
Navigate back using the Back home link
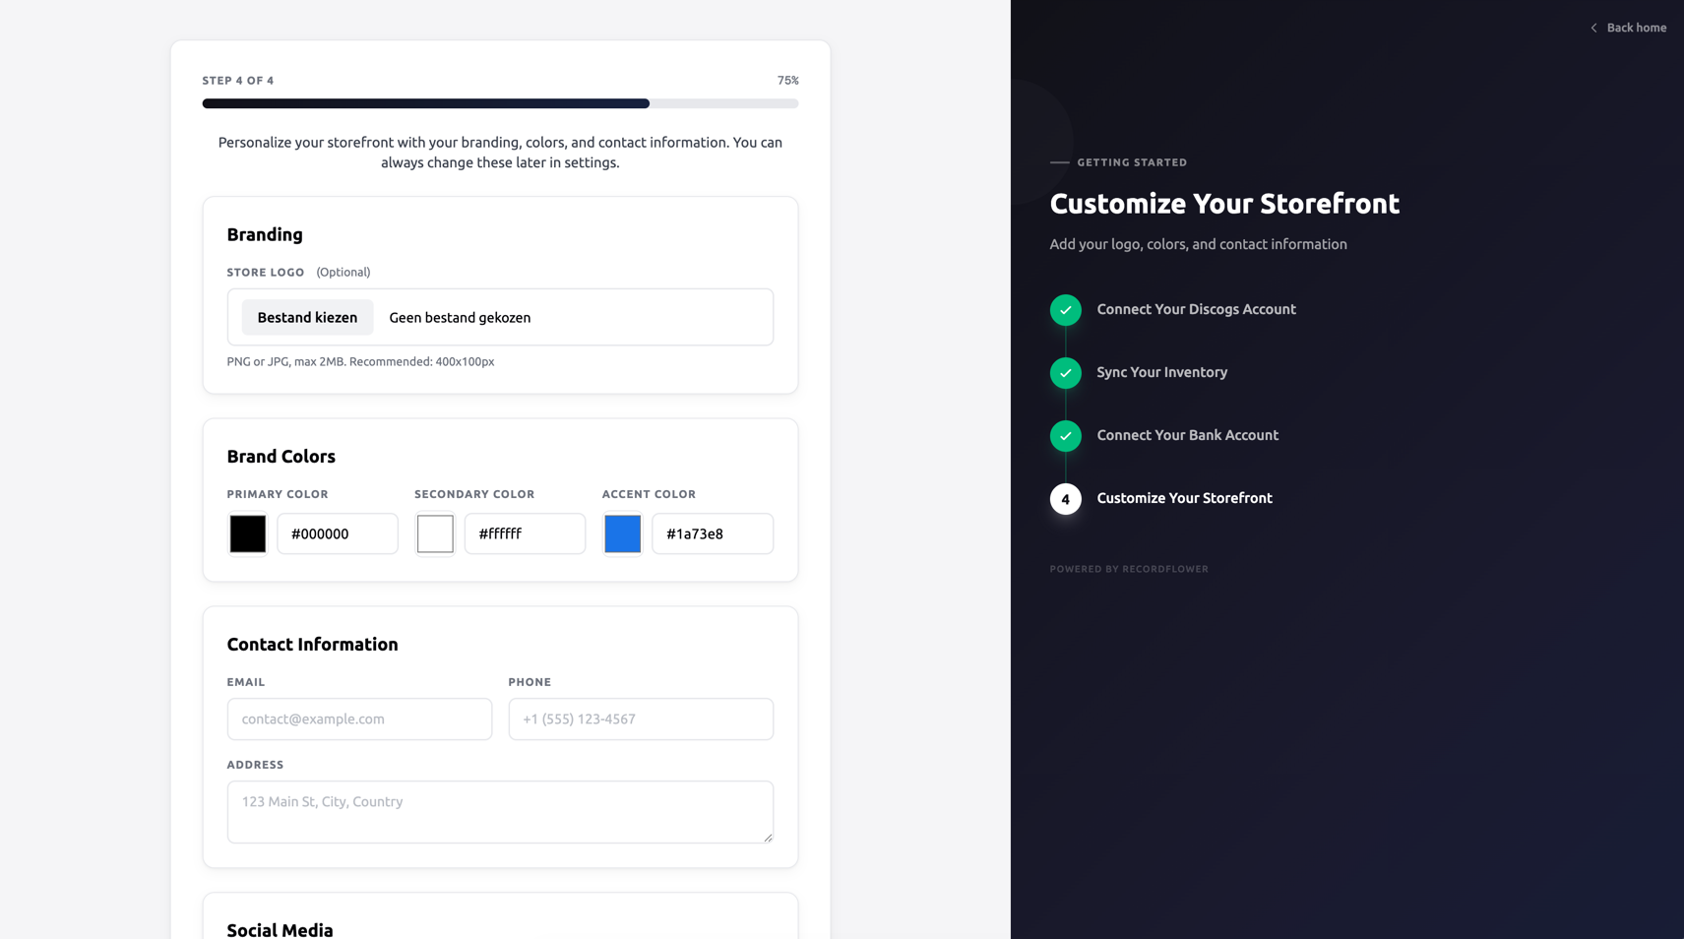1637,28
